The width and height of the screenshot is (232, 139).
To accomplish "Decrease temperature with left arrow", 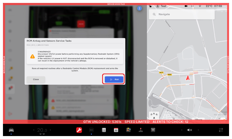I will (33, 130).
